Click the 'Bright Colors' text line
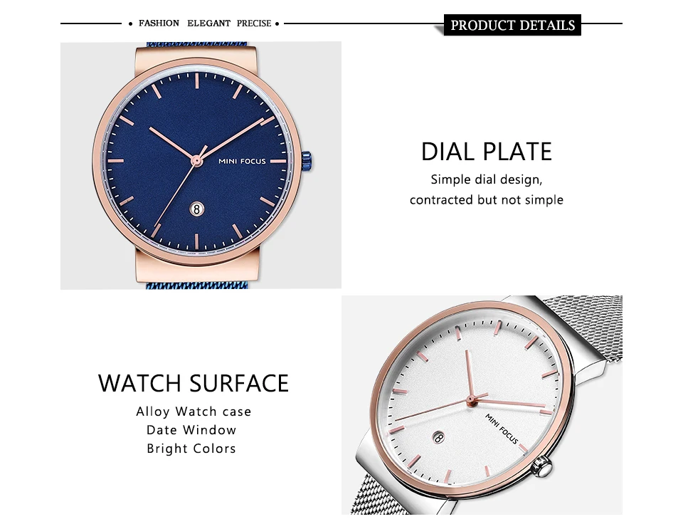This screenshot has width=683, height=519. coord(191,449)
